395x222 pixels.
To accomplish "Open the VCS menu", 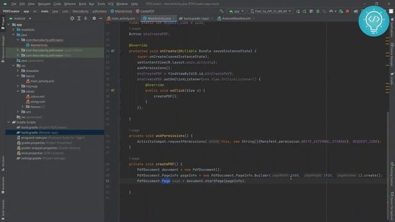I will pos(110,4).
